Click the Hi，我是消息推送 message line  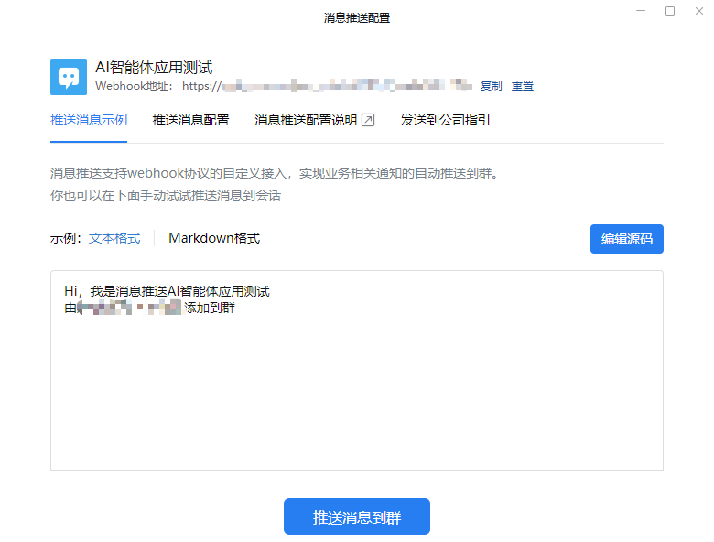coord(167,291)
